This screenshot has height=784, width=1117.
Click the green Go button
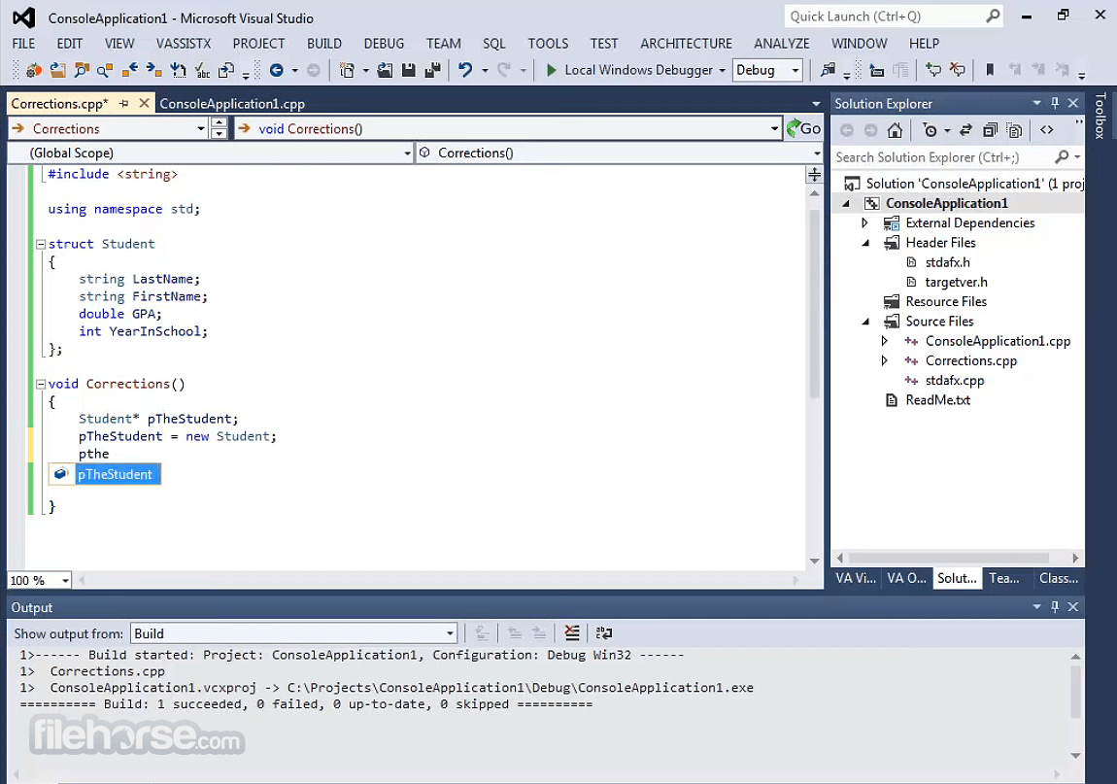(x=803, y=128)
